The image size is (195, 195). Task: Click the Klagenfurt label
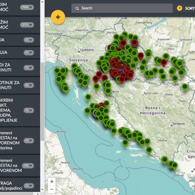[82, 30]
